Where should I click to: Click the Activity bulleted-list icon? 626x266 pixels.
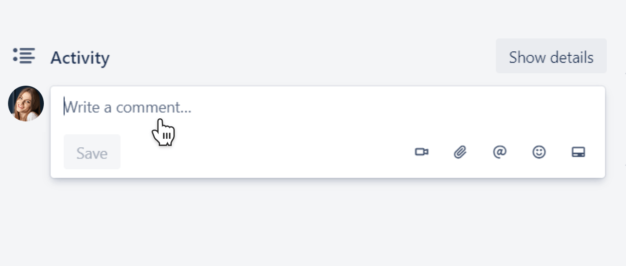(25, 56)
